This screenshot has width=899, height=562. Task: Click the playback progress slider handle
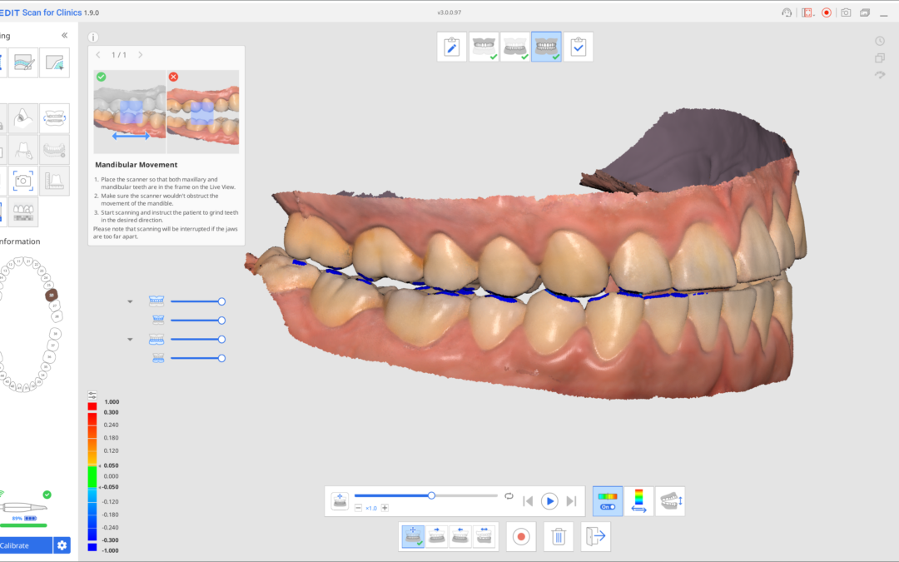pyautogui.click(x=431, y=495)
